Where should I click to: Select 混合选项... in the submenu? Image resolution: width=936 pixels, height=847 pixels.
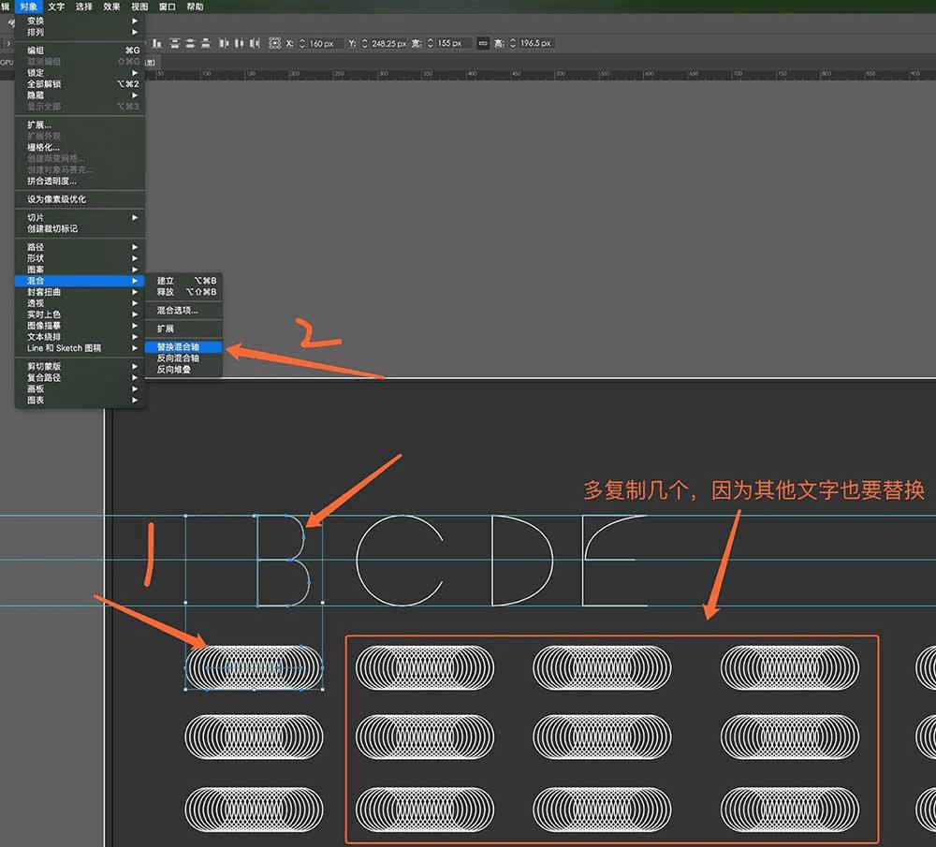pyautogui.click(x=177, y=310)
